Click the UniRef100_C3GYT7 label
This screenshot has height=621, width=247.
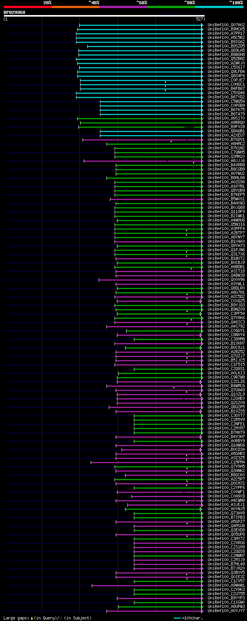click(226, 416)
